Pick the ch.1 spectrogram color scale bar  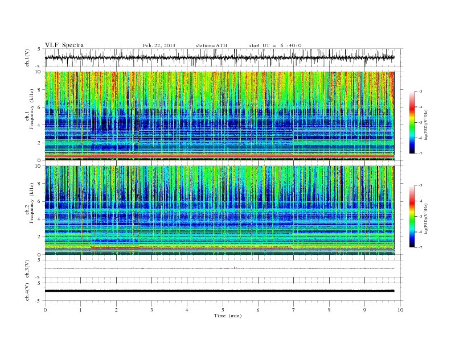point(412,122)
